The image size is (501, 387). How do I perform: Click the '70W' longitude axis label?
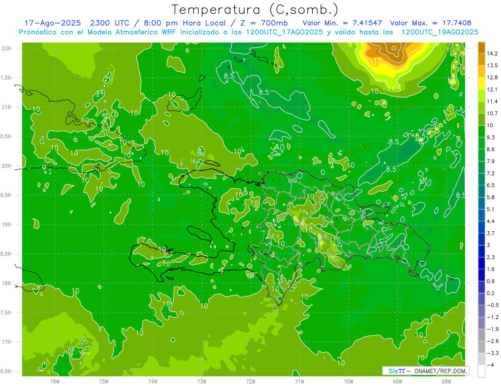click(x=348, y=382)
